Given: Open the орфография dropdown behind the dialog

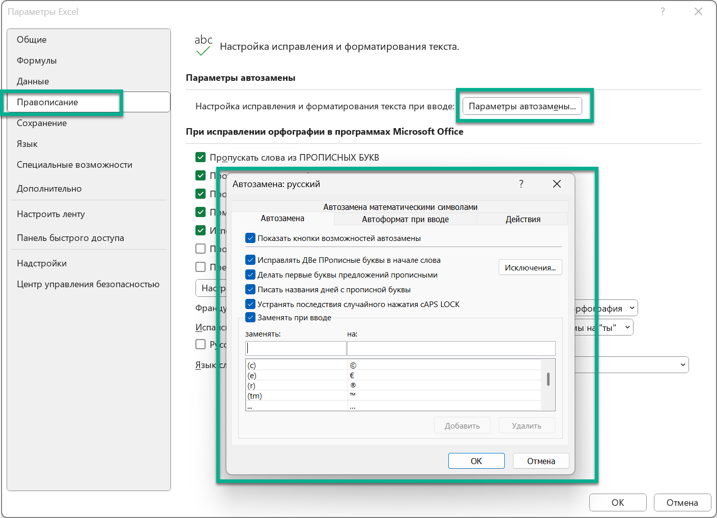Looking at the screenshot, I should click(x=632, y=308).
